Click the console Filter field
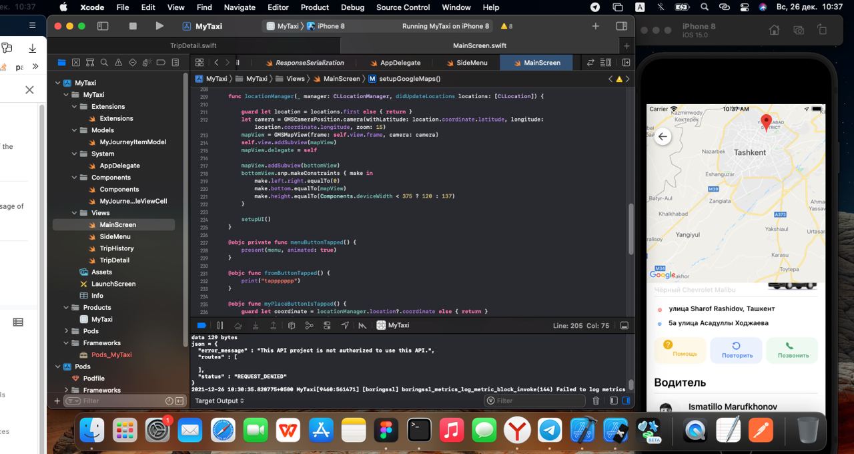 pos(534,401)
